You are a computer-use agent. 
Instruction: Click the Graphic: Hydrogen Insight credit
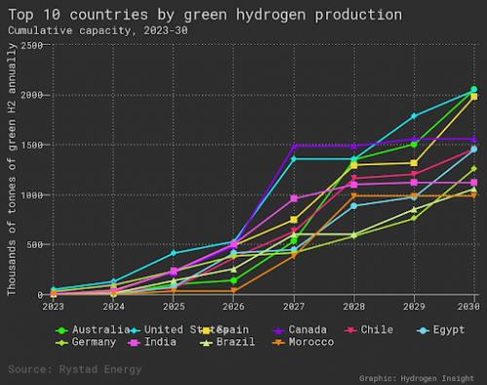coord(417,378)
